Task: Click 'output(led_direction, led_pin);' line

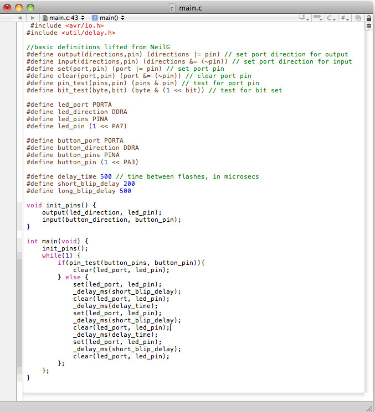Action: (102, 212)
